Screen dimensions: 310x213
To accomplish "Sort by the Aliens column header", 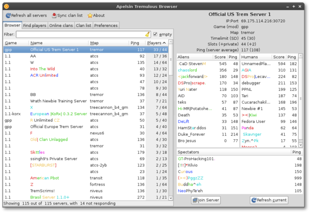I will click(x=195, y=57).
